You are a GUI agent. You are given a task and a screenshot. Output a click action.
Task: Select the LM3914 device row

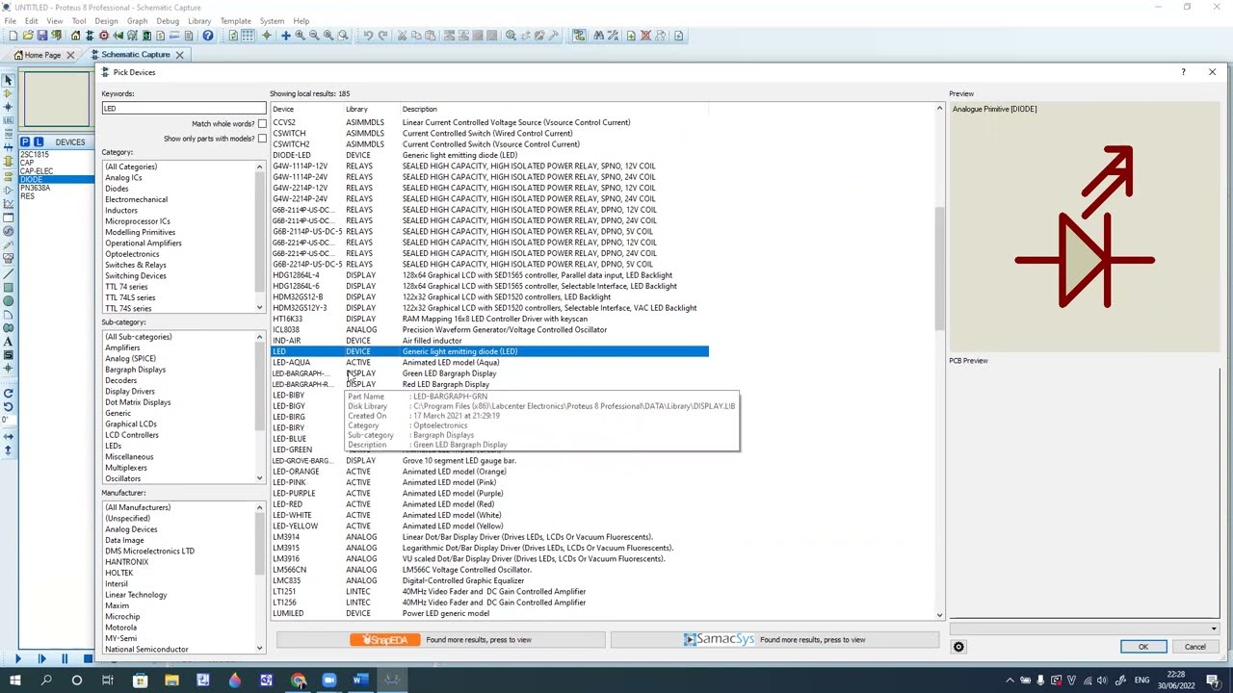(489, 537)
